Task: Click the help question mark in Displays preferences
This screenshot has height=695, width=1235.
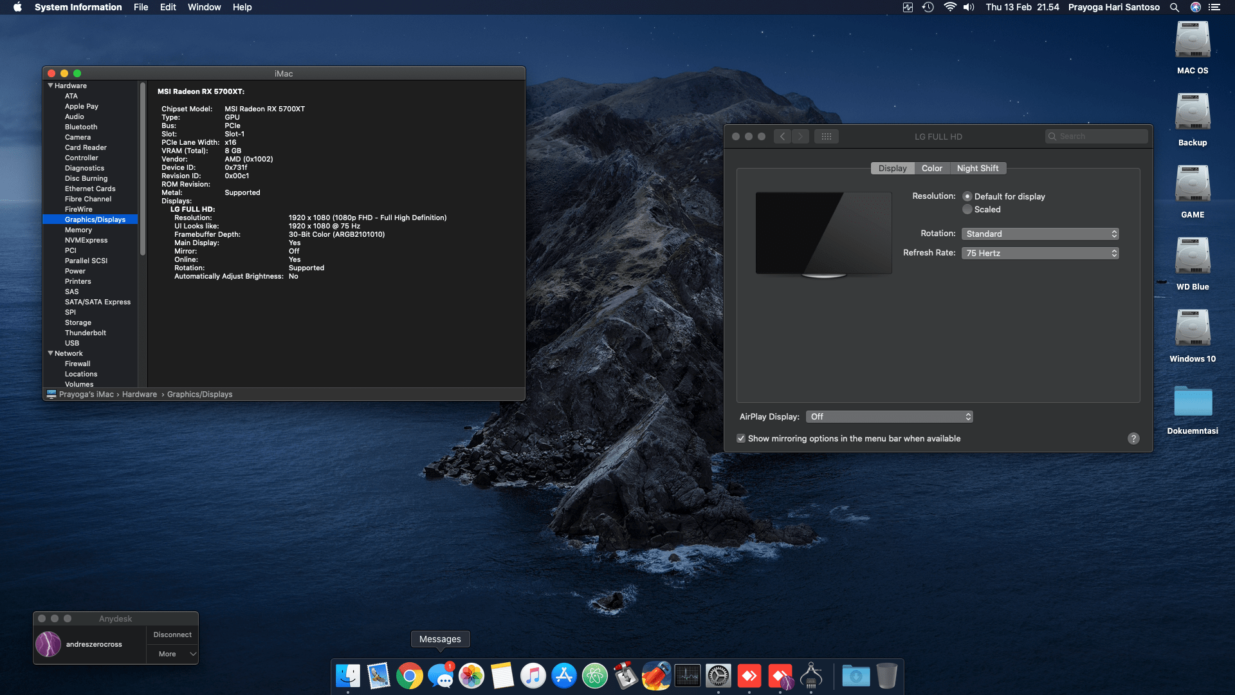Action: point(1134,438)
